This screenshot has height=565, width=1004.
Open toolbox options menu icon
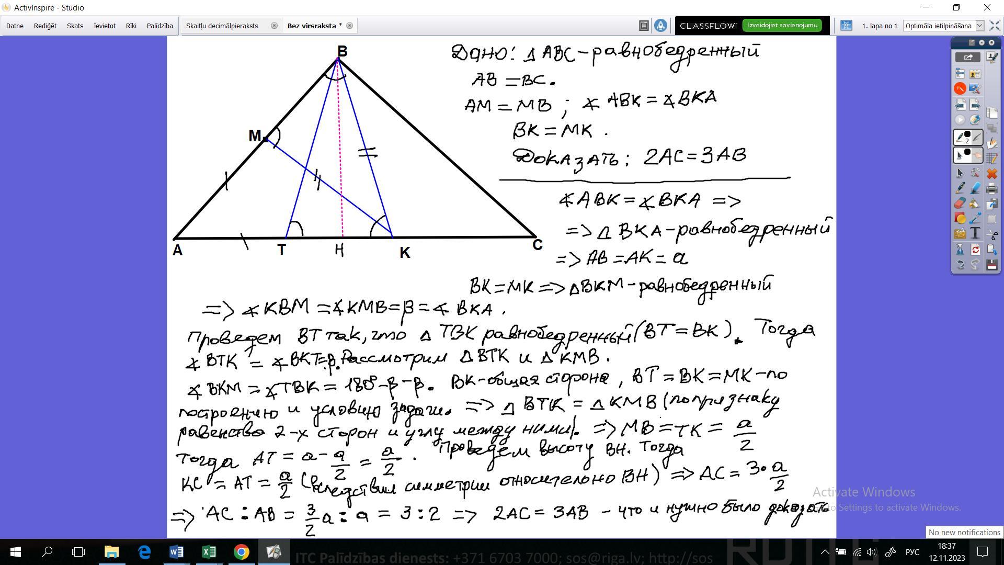coord(972,42)
